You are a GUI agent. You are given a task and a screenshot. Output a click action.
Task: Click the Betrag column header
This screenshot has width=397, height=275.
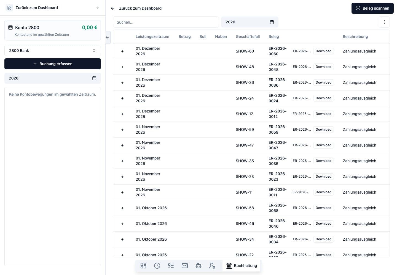click(185, 37)
